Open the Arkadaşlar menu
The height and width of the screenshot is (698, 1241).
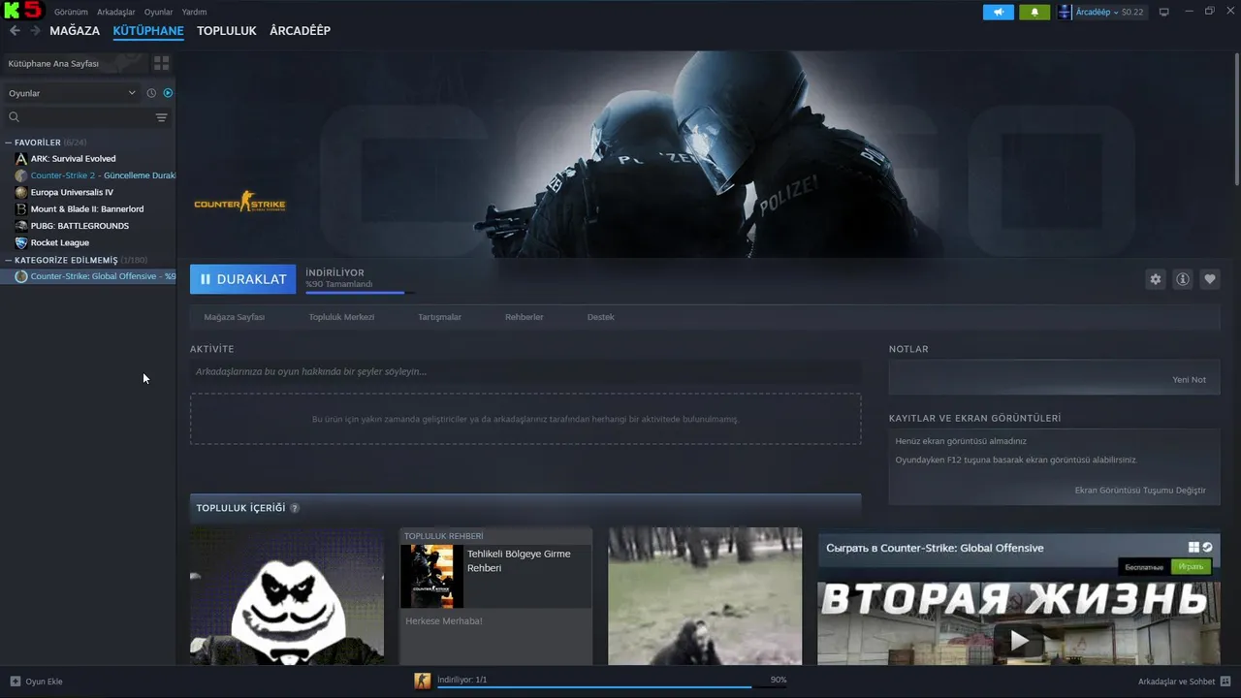(116, 12)
